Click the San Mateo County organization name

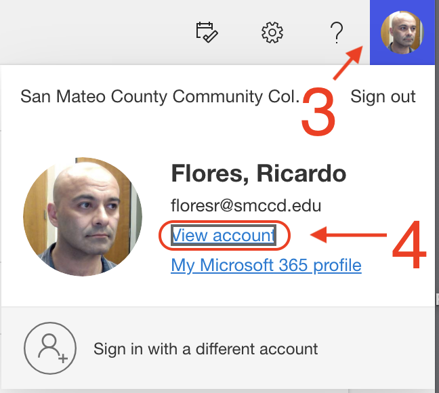coord(159,96)
